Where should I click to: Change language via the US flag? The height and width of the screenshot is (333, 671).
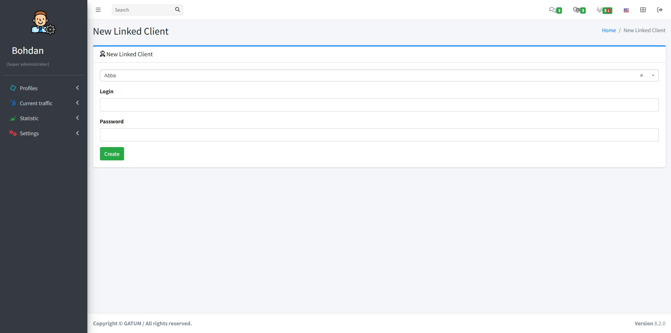(x=626, y=10)
